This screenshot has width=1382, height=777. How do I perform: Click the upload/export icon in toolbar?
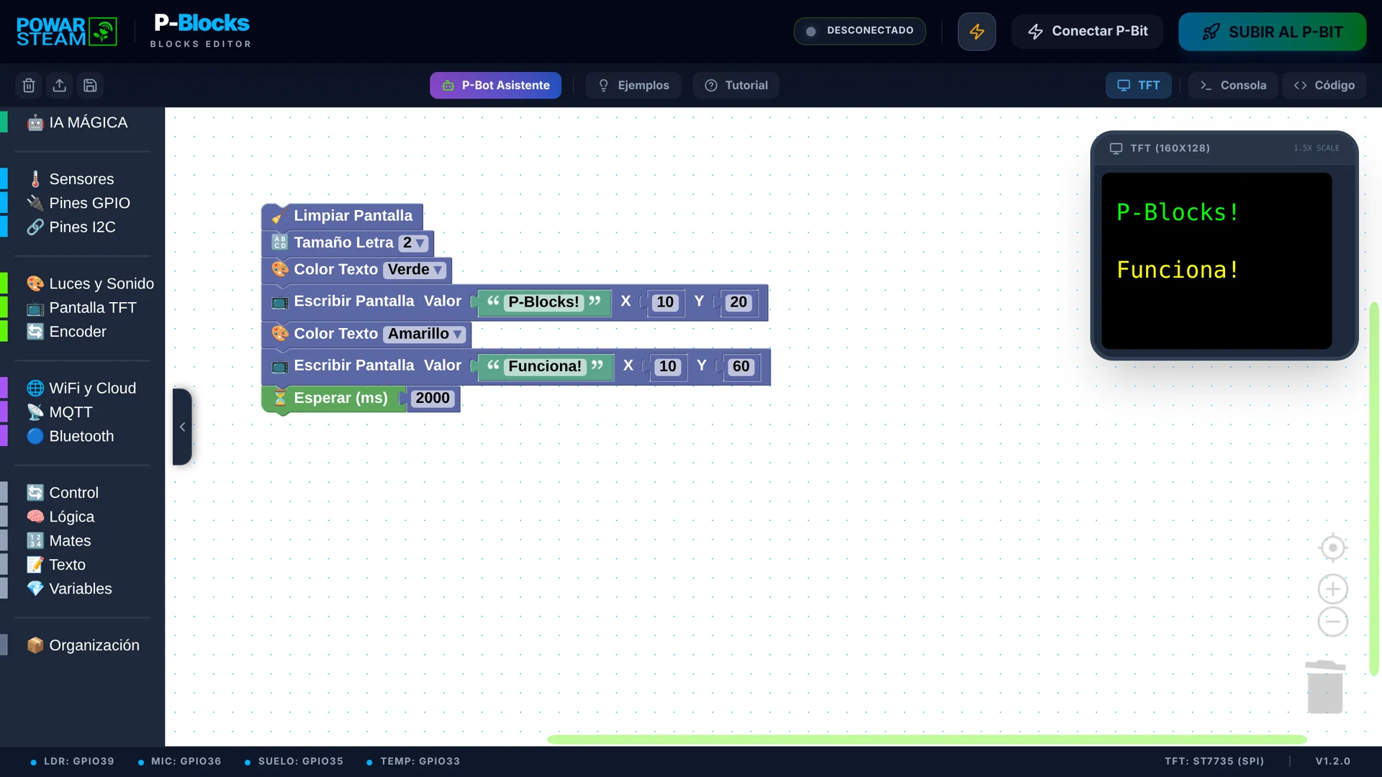pos(60,86)
